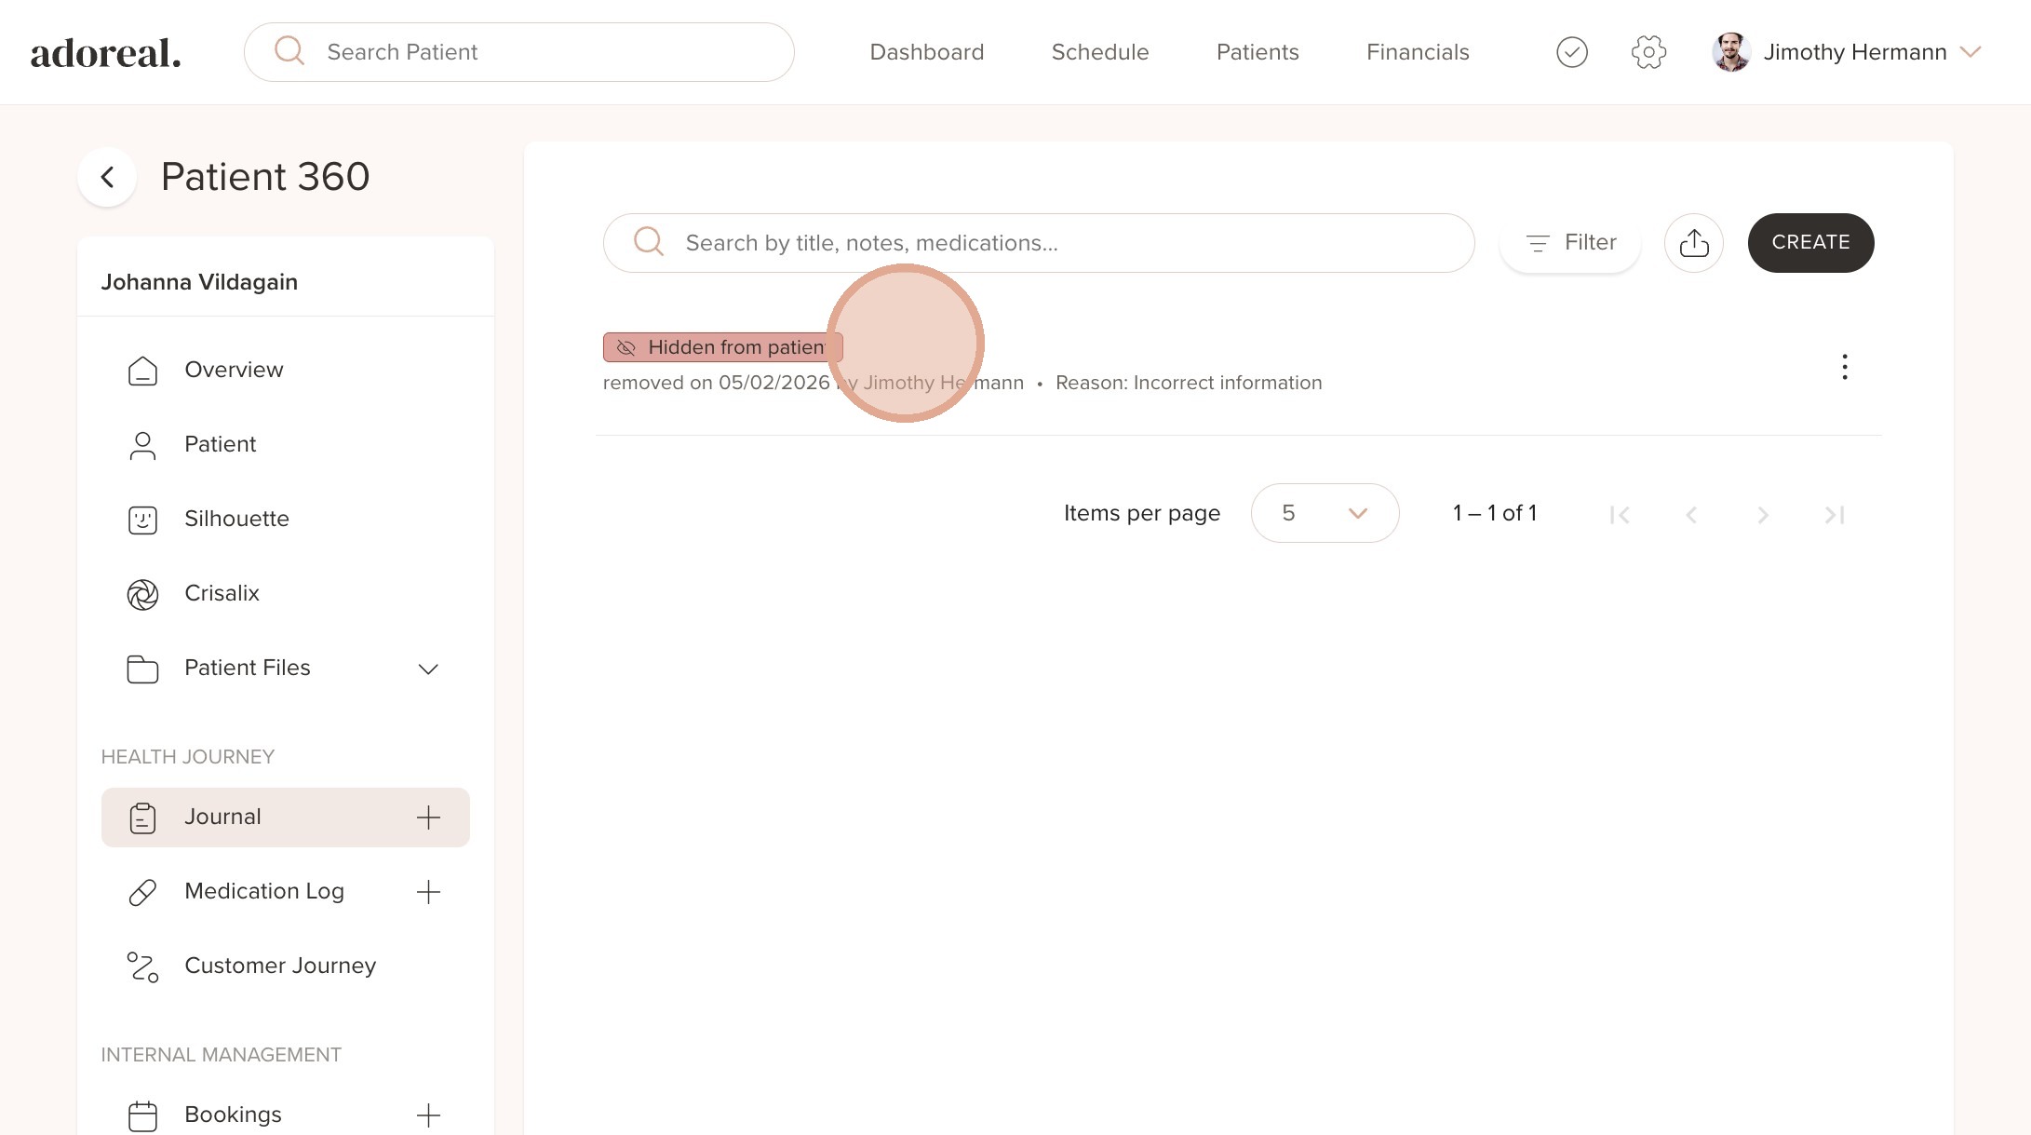Click the CREATE button
Screen dimensions: 2031x1135
1809,243
